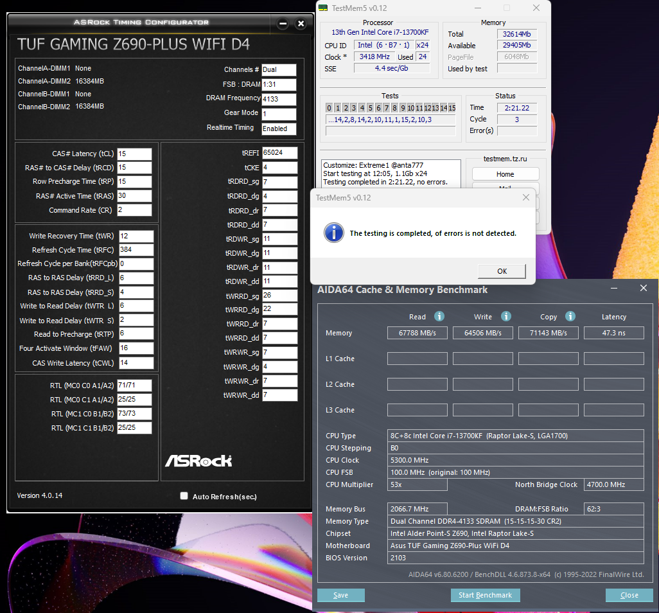This screenshot has width=659, height=613.
Task: Click the CPU Multiplier 53x value
Action: point(417,484)
